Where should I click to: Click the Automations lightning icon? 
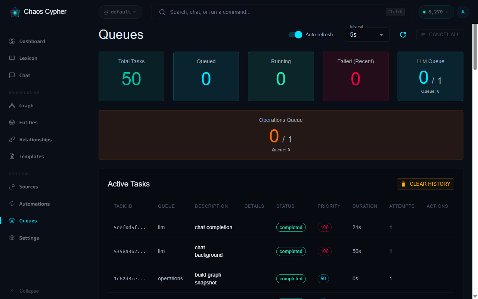click(12, 204)
